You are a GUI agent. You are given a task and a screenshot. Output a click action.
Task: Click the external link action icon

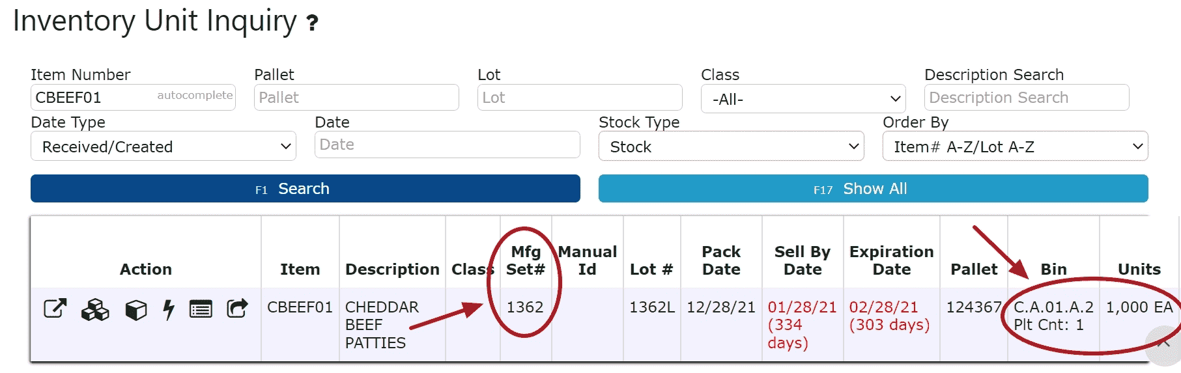click(x=55, y=309)
